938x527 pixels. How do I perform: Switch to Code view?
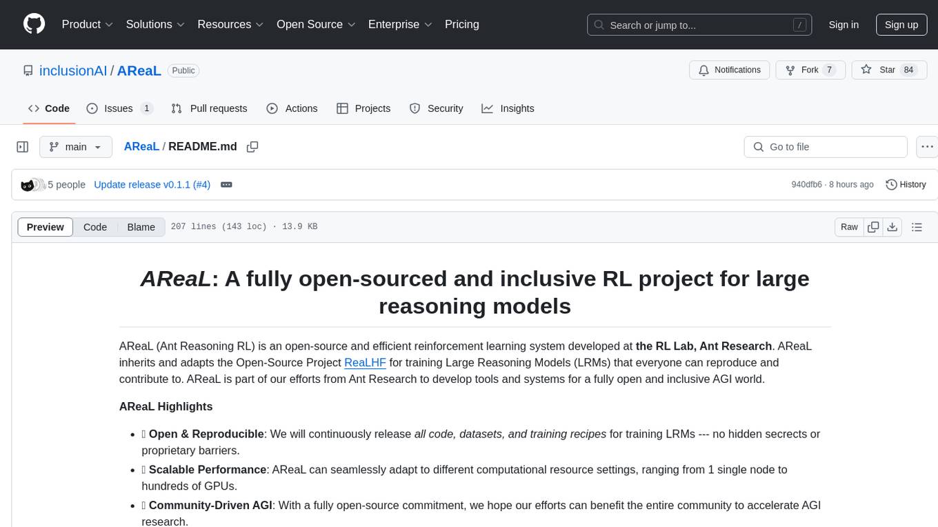point(95,227)
